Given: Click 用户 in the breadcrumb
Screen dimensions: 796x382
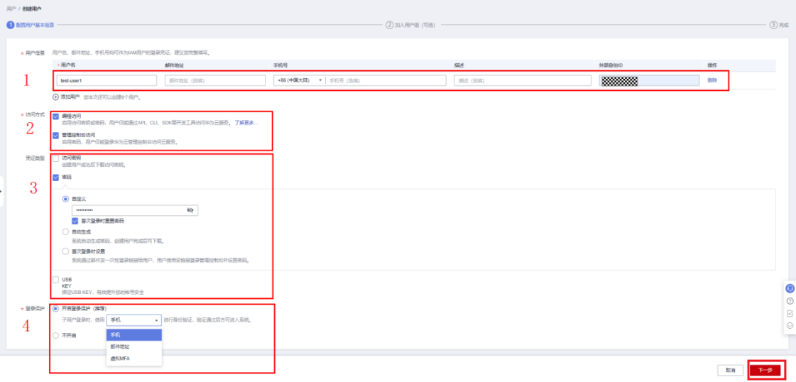Looking at the screenshot, I should 11,9.
